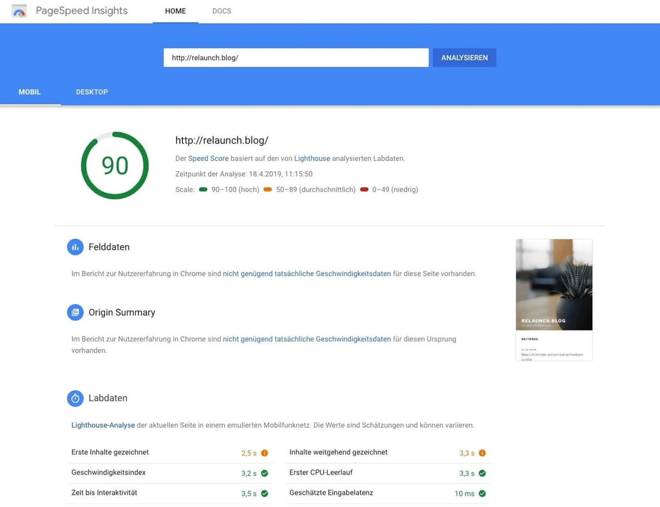Image resolution: width=660 pixels, height=507 pixels.
Task: Switch to the DESKTOP tab
Action: 91,92
